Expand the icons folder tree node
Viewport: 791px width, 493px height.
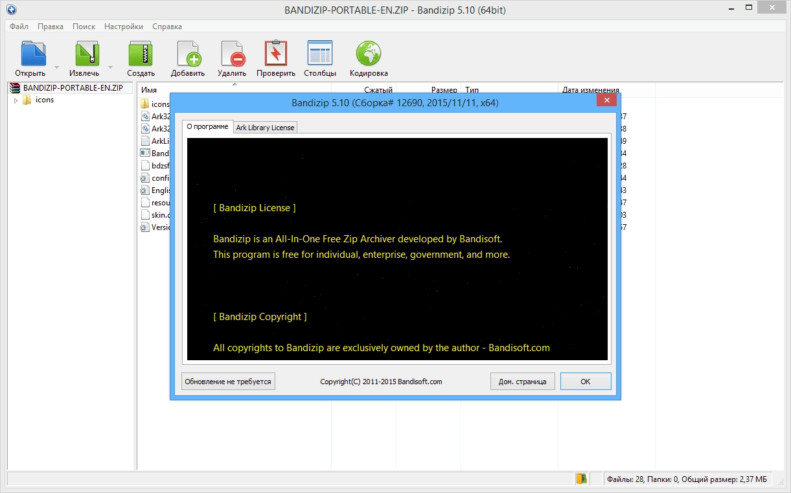point(16,100)
